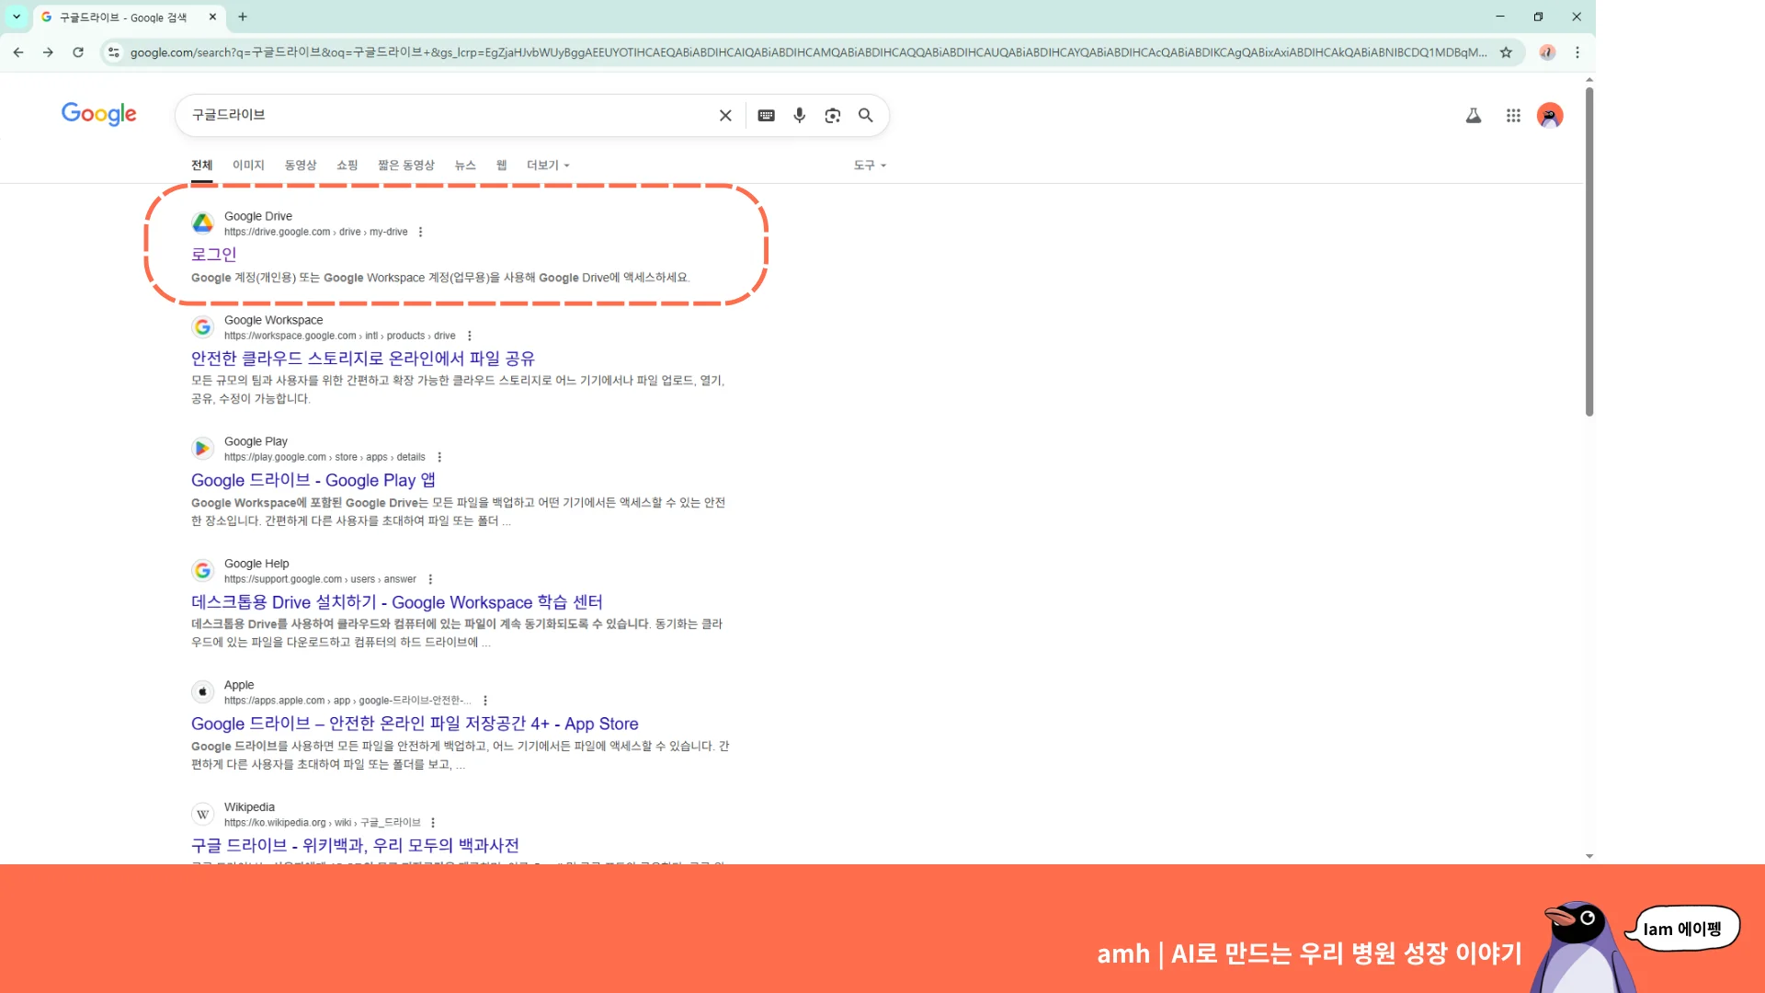Open the 로그인 Google Drive link

pyautogui.click(x=213, y=255)
